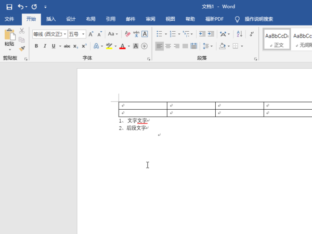Toggle italic formatting

click(x=45, y=46)
